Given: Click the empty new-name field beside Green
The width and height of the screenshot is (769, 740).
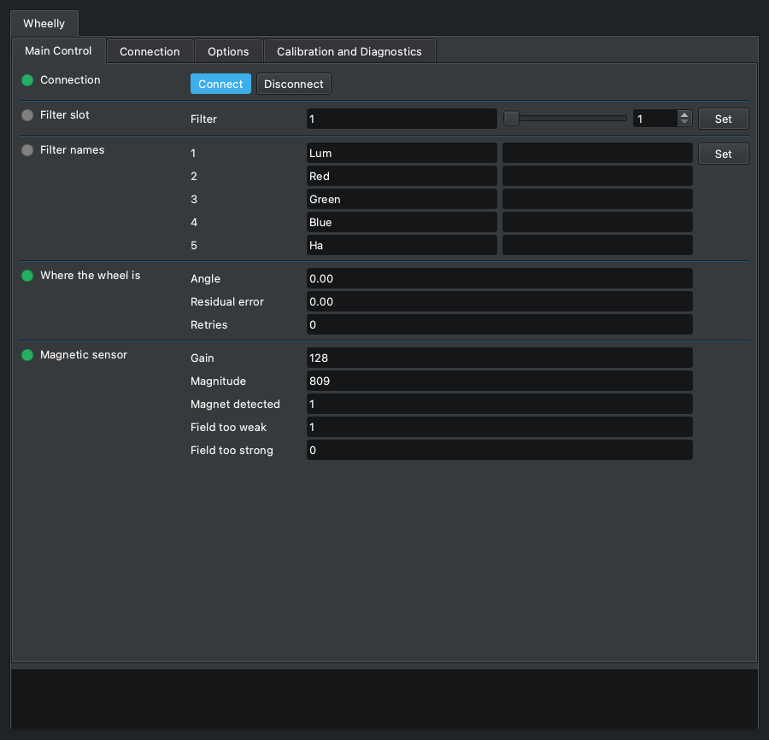Looking at the screenshot, I should point(597,200).
